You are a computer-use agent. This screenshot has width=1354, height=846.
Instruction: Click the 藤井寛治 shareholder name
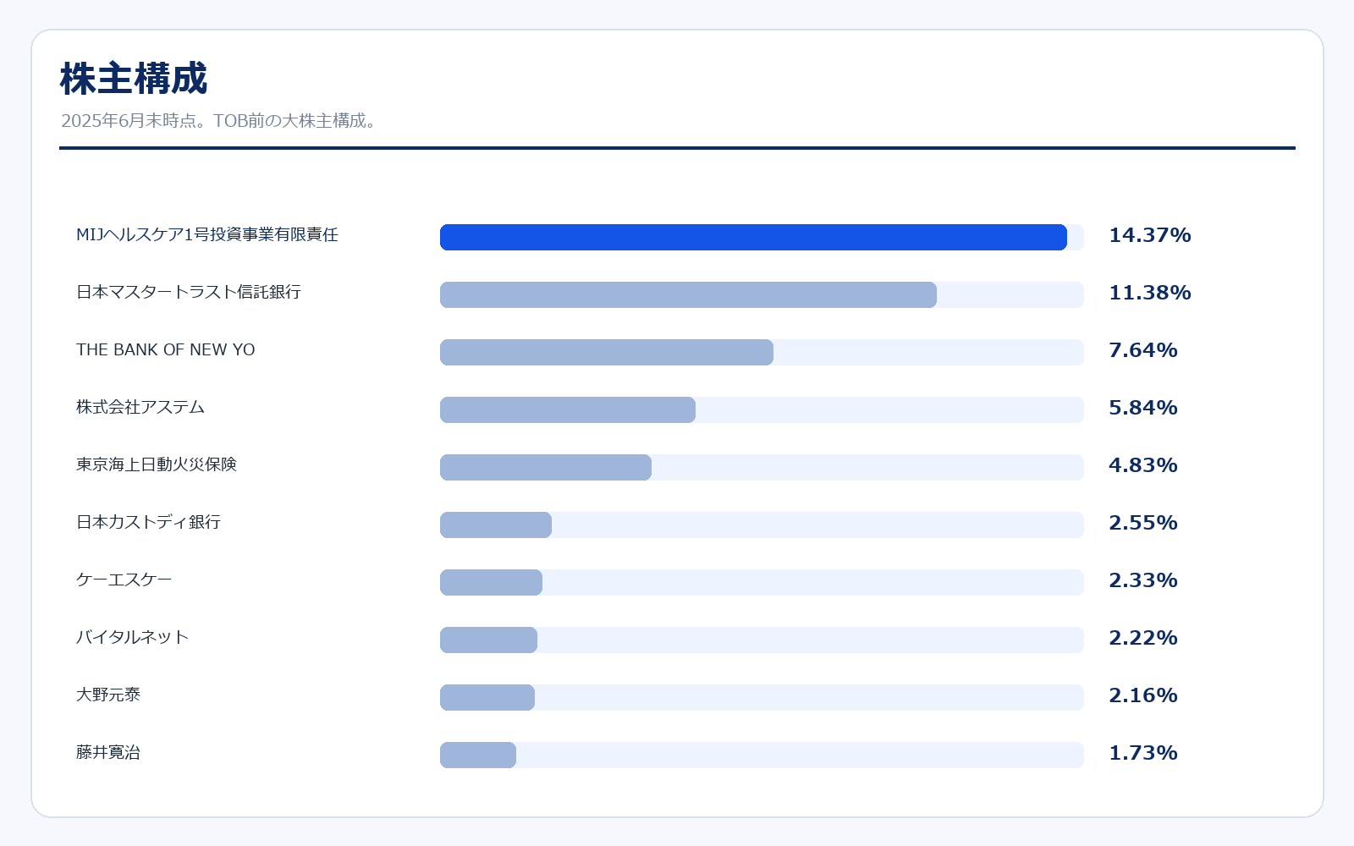coord(108,752)
